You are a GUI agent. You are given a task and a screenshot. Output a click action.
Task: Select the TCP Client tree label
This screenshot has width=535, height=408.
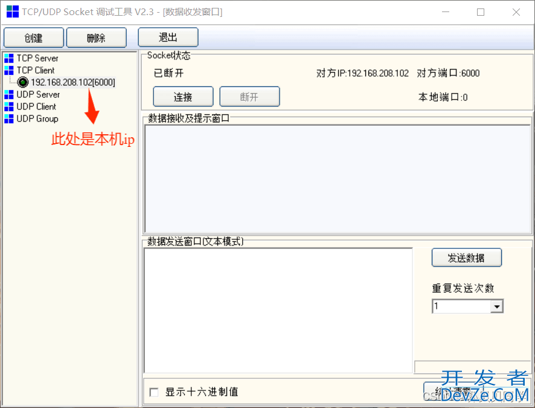click(x=36, y=70)
